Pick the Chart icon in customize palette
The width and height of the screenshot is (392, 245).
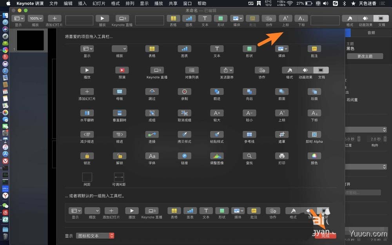point(184,49)
